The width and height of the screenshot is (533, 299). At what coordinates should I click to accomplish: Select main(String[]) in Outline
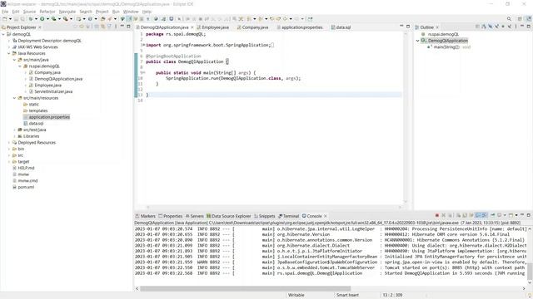click(x=446, y=47)
